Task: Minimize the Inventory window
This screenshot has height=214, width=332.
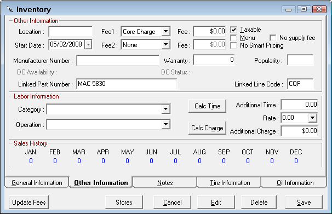Action: coord(288,9)
